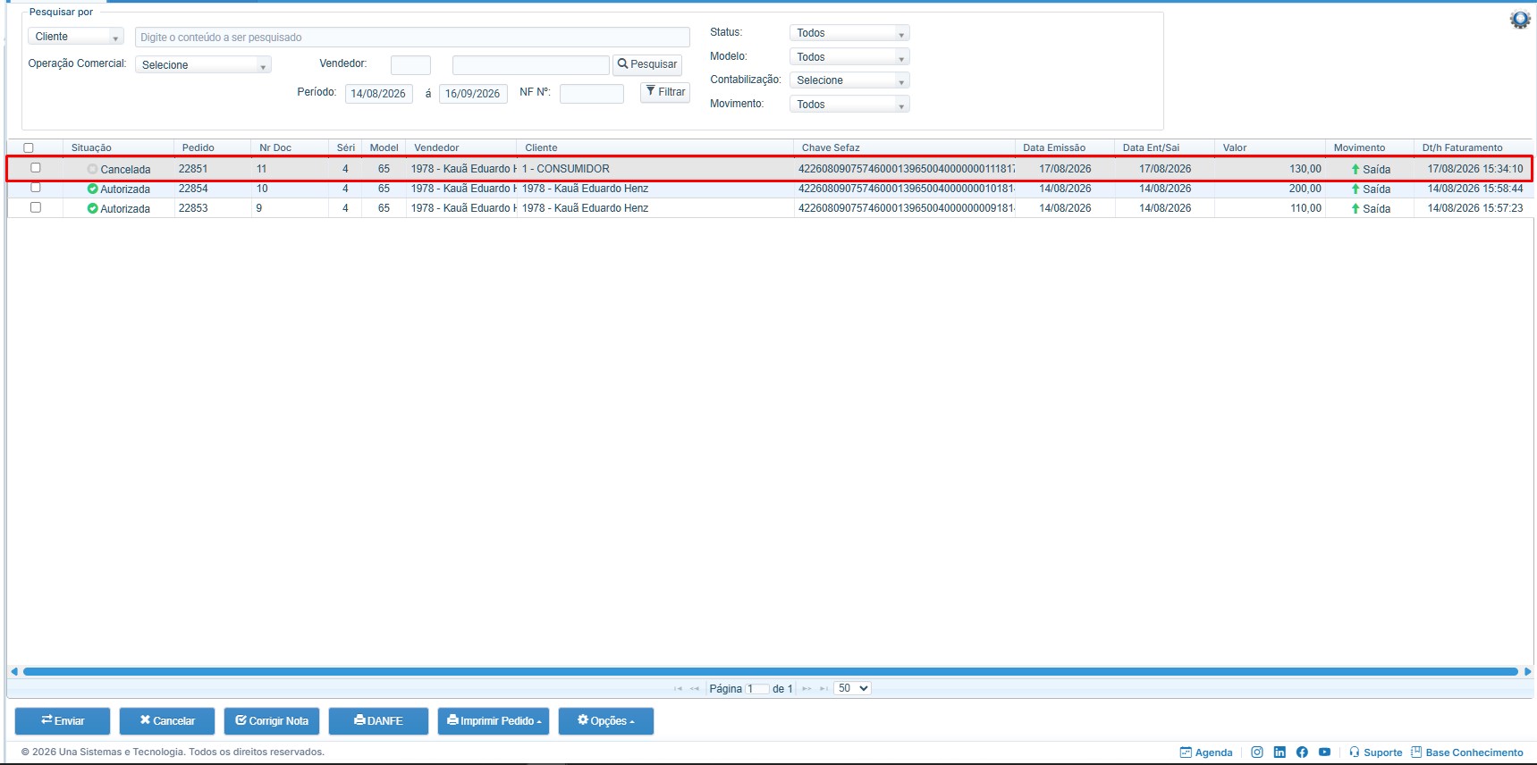The width and height of the screenshot is (1537, 765).
Task: Go to the previous page of results
Action: 695,688
